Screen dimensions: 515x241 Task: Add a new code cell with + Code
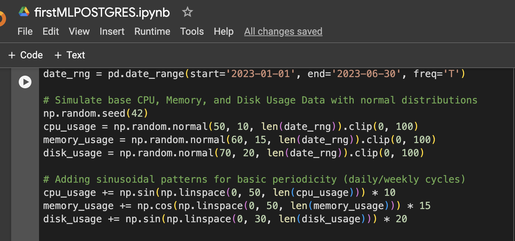coord(26,55)
